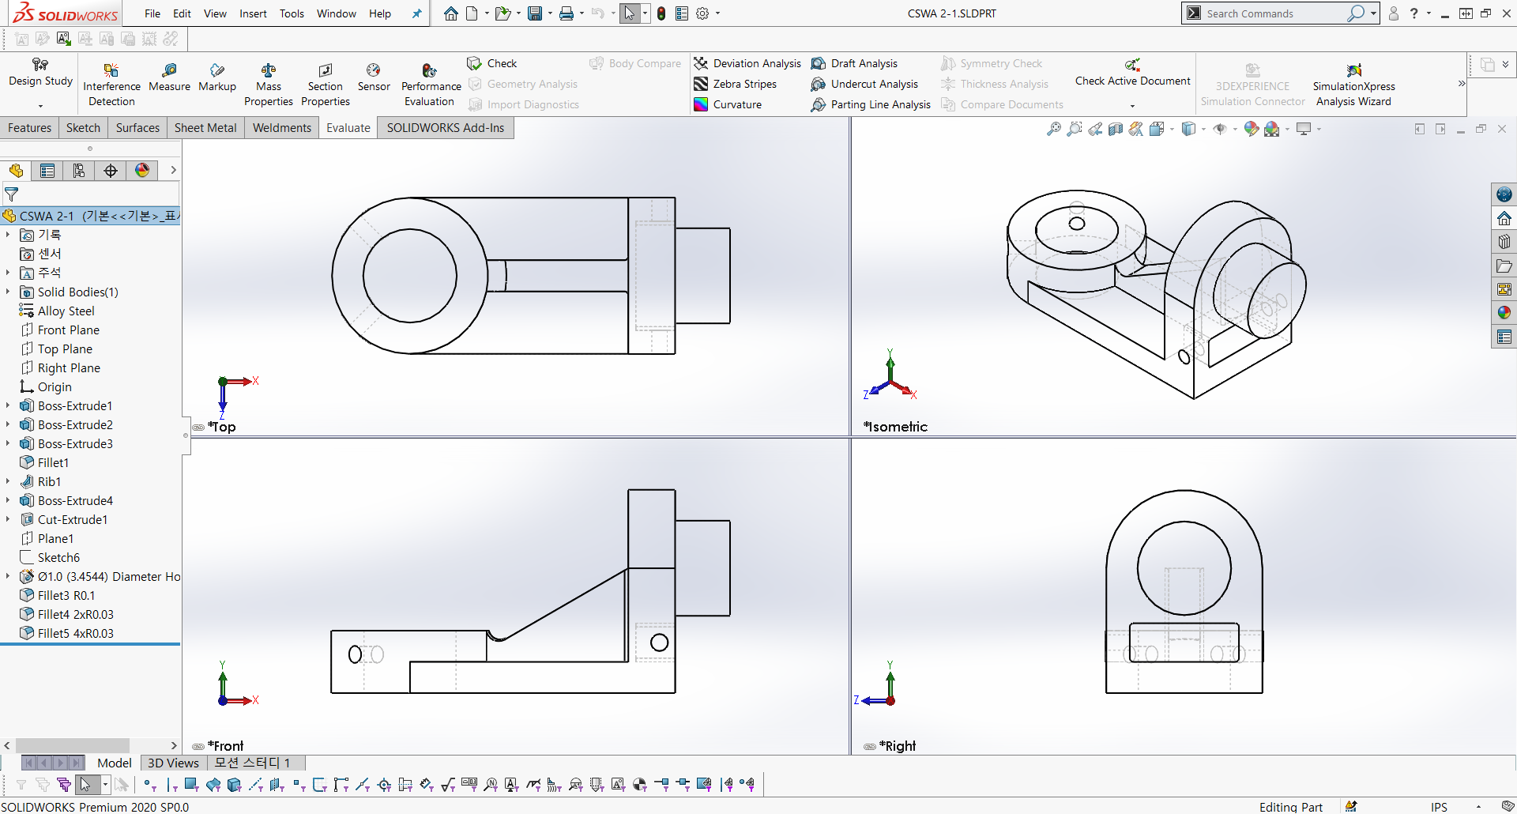Switch to the Sheet Metal tab
The width and height of the screenshot is (1517, 814).
[205, 127]
